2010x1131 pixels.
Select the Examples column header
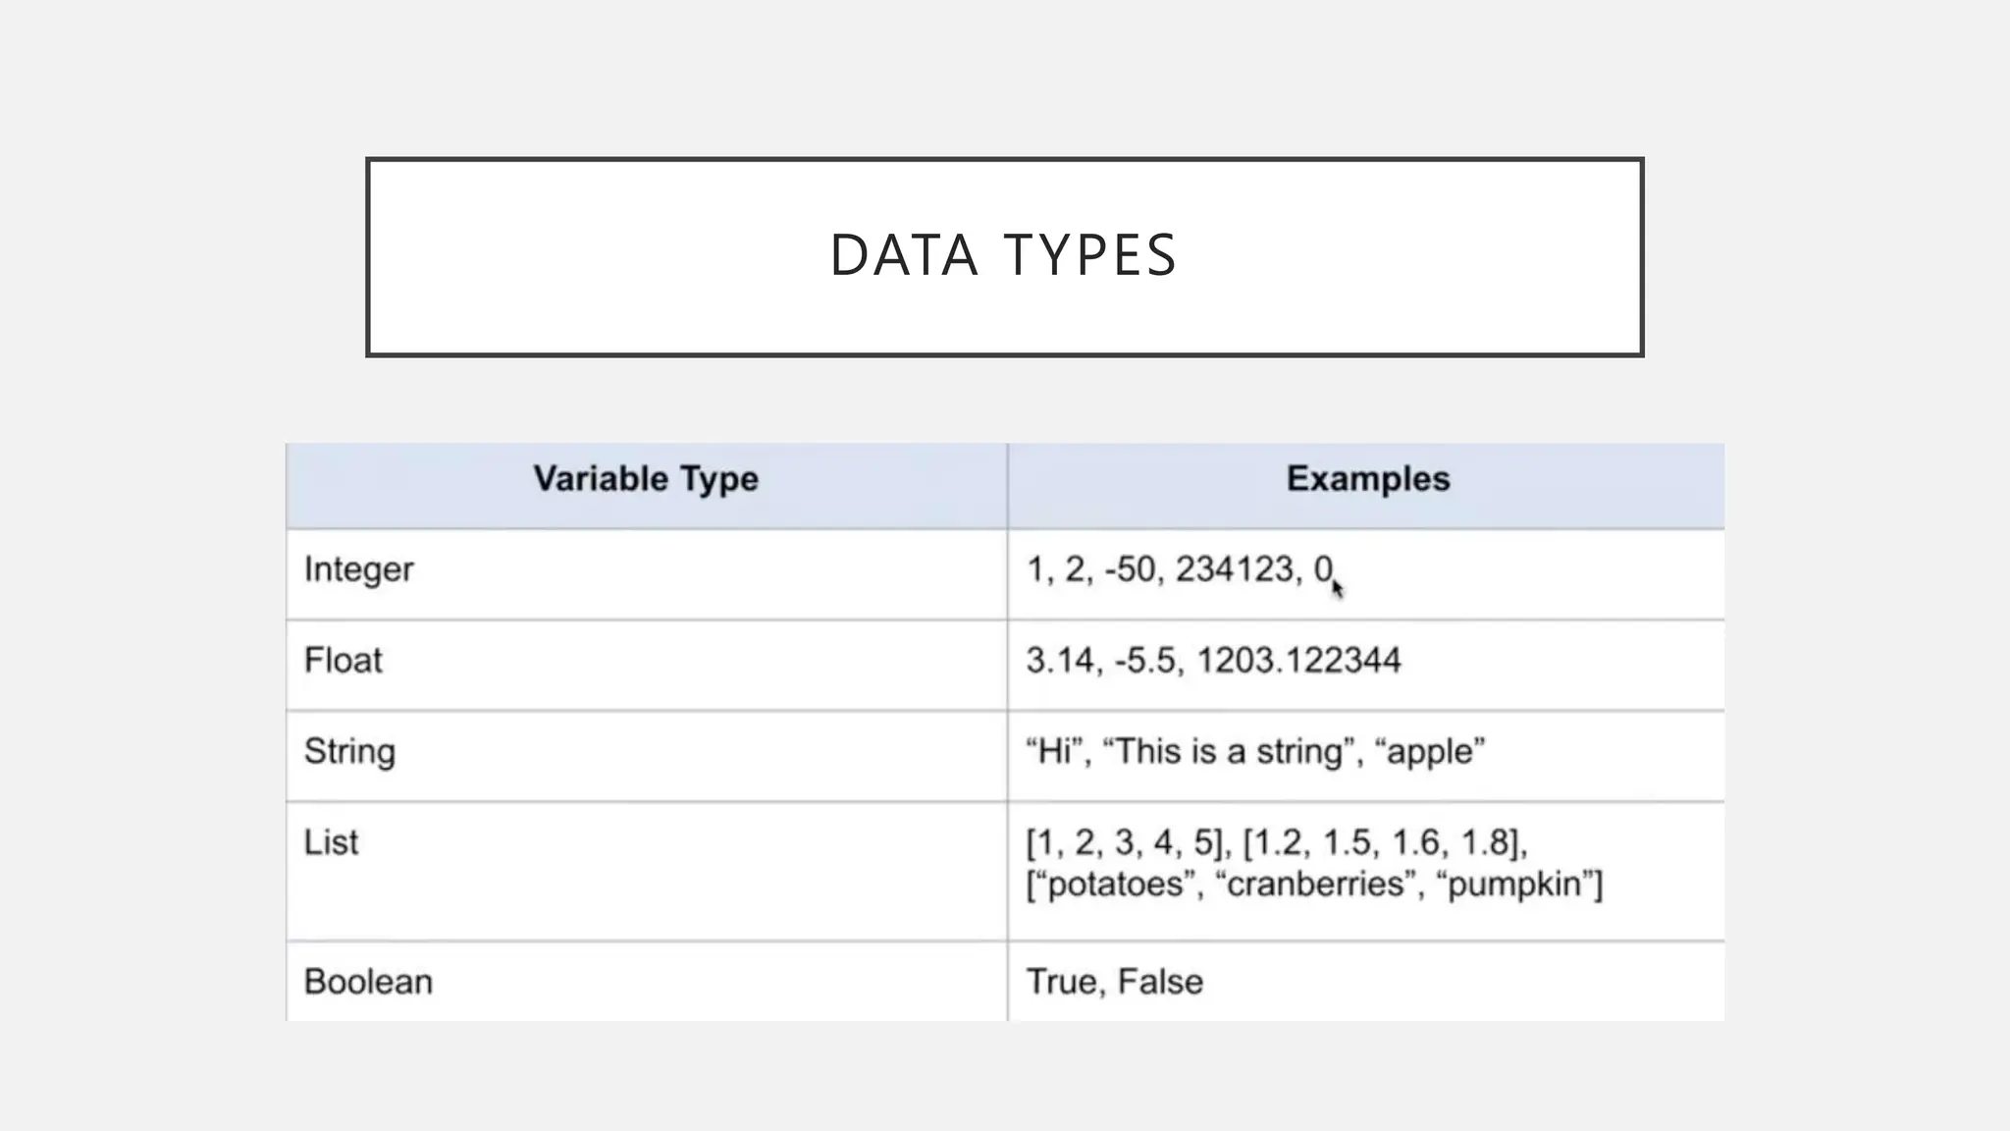coord(1367,479)
